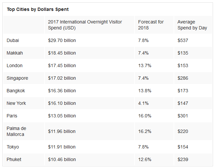Click the 2017 International Overnight Visitor Spend header
The height and width of the screenshot is (168, 215).
85,25
